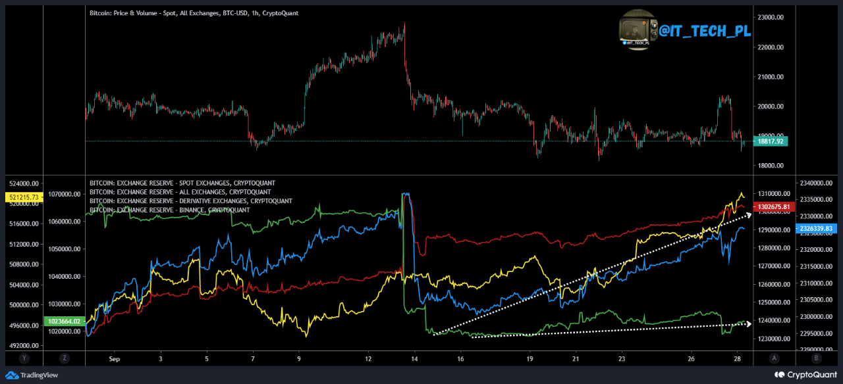Click the B axis scale button
Screen dimensions: 843x384
coord(817,358)
